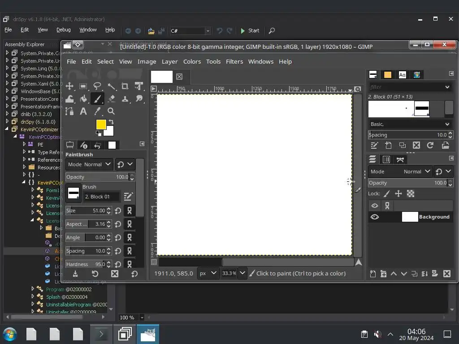
Task: Switch to the Channels tab
Action: coord(386,159)
